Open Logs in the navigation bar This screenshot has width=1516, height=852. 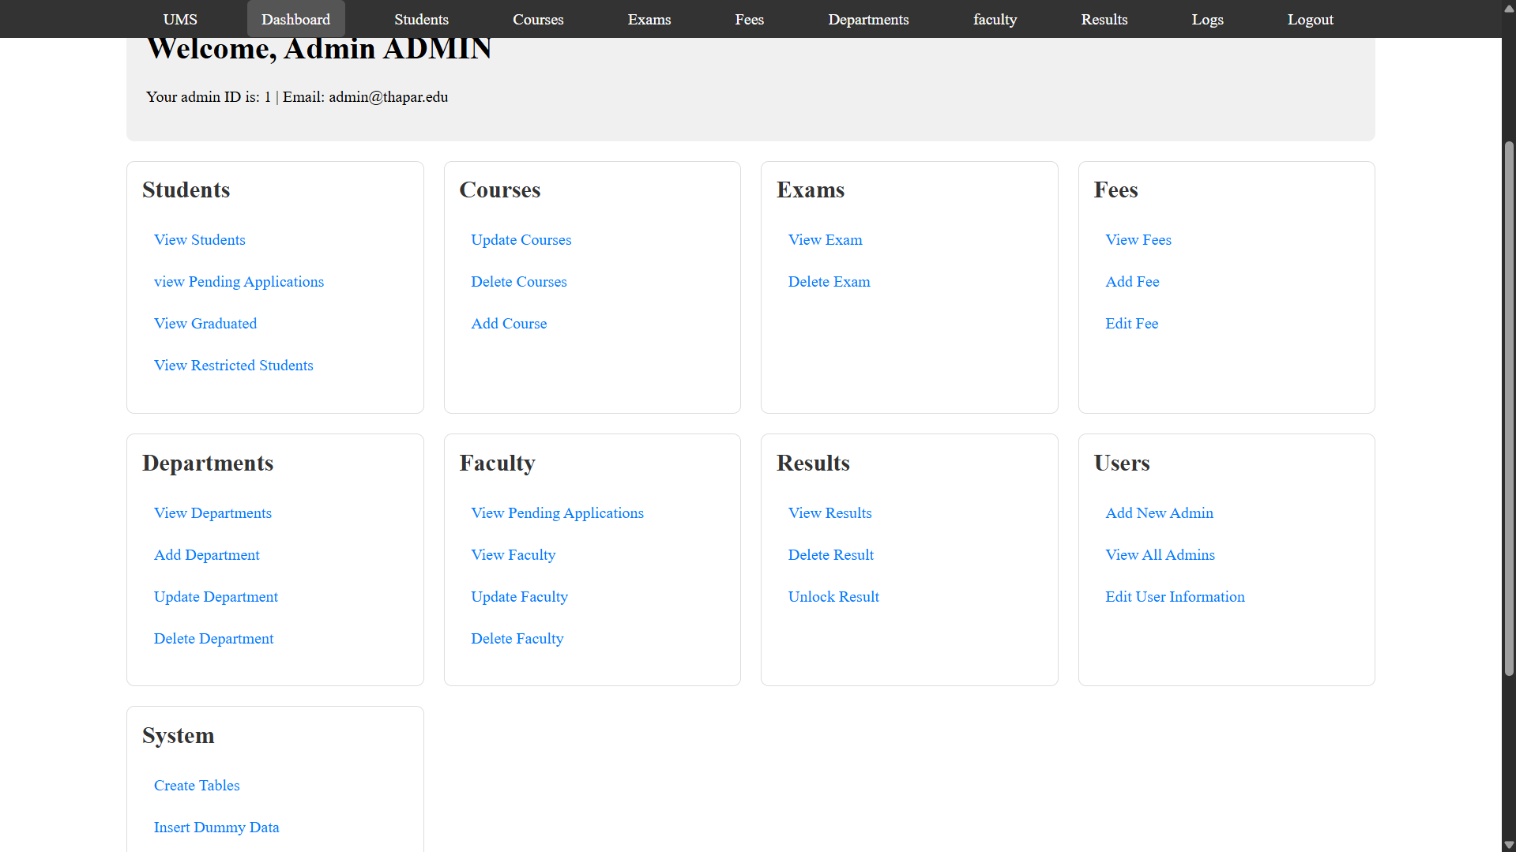click(x=1207, y=19)
